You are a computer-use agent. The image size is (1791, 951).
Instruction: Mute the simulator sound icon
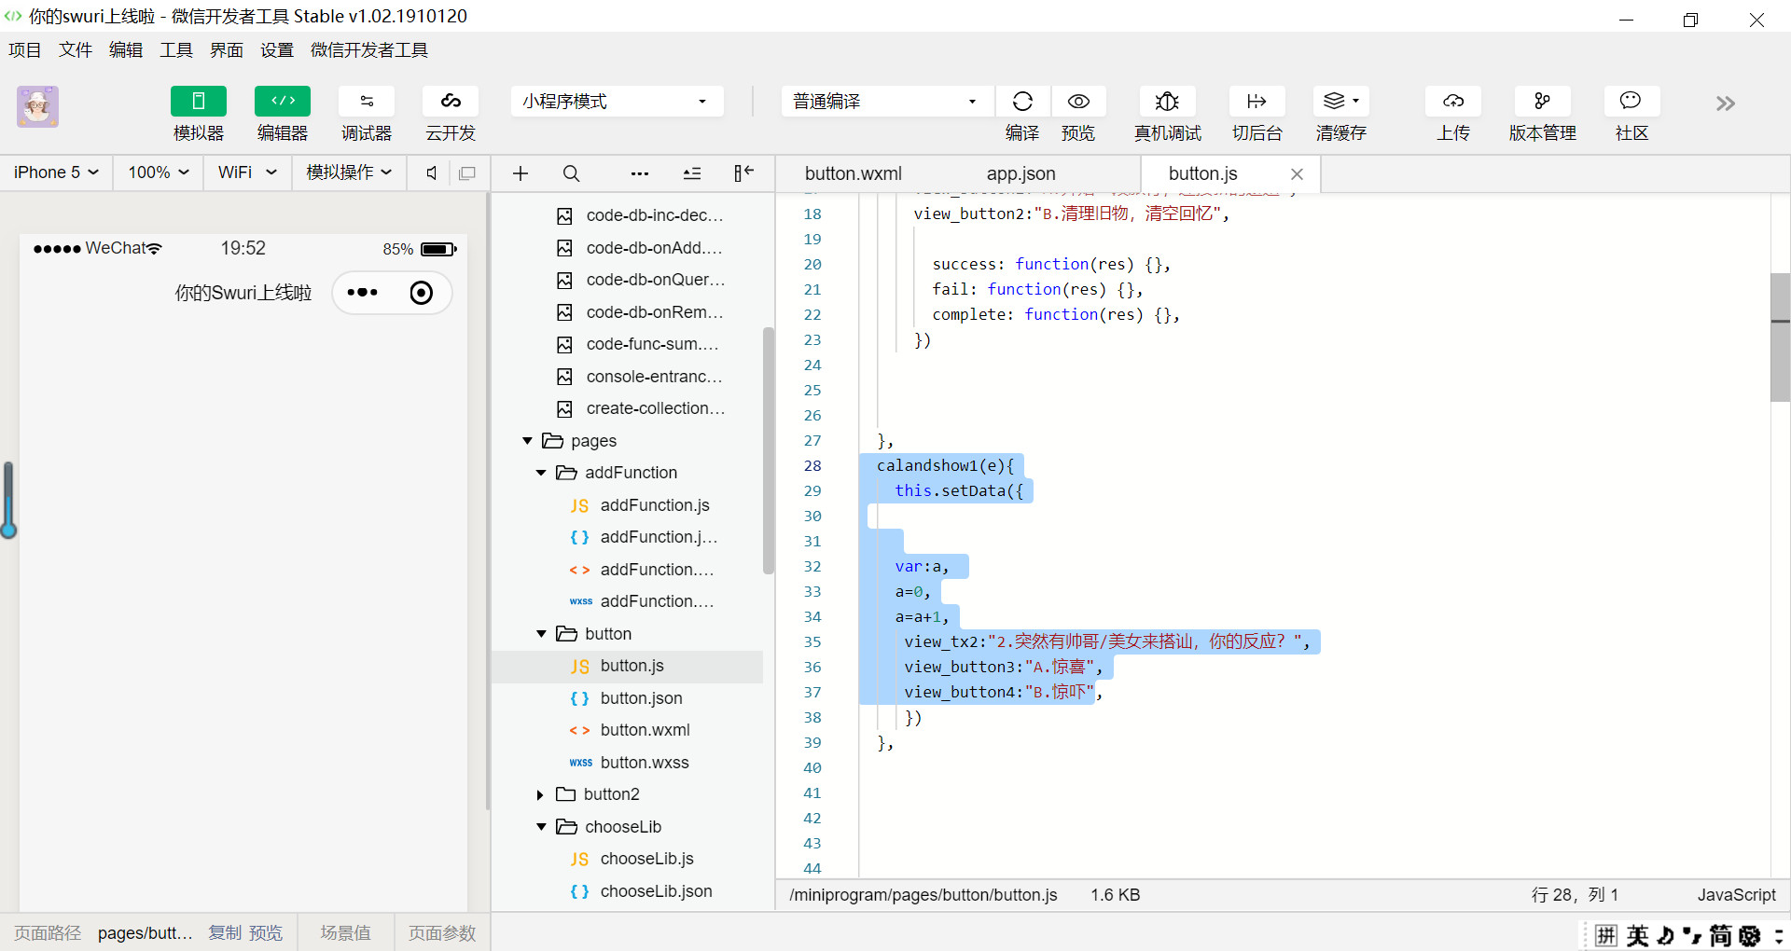(x=432, y=173)
